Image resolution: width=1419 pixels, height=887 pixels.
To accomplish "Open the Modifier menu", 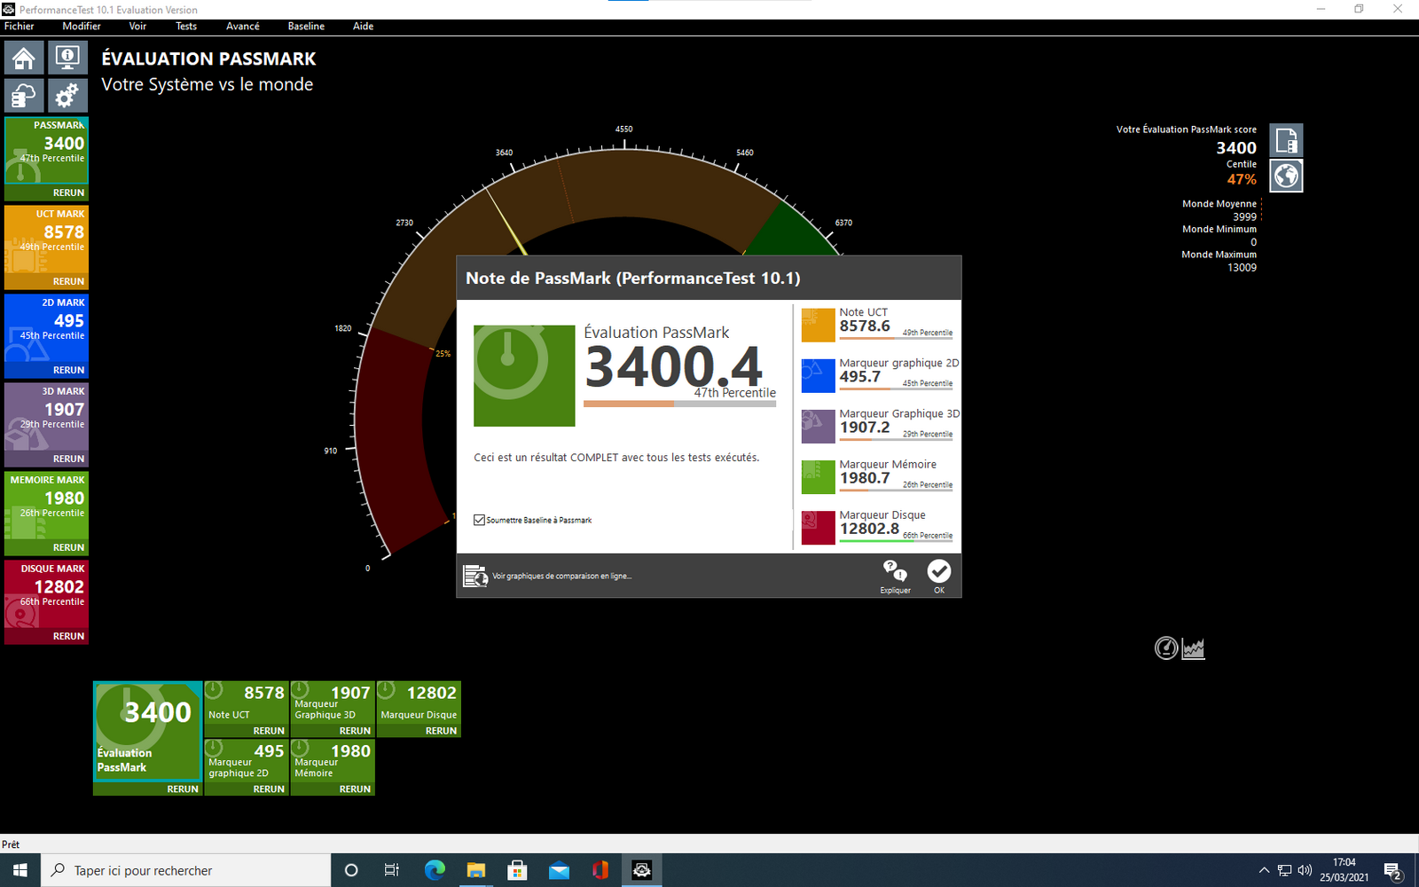I will [x=82, y=27].
